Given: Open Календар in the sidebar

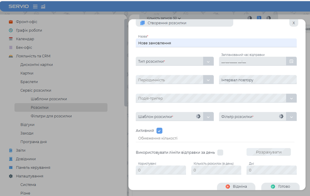Looking at the screenshot, I should click(x=25, y=39).
